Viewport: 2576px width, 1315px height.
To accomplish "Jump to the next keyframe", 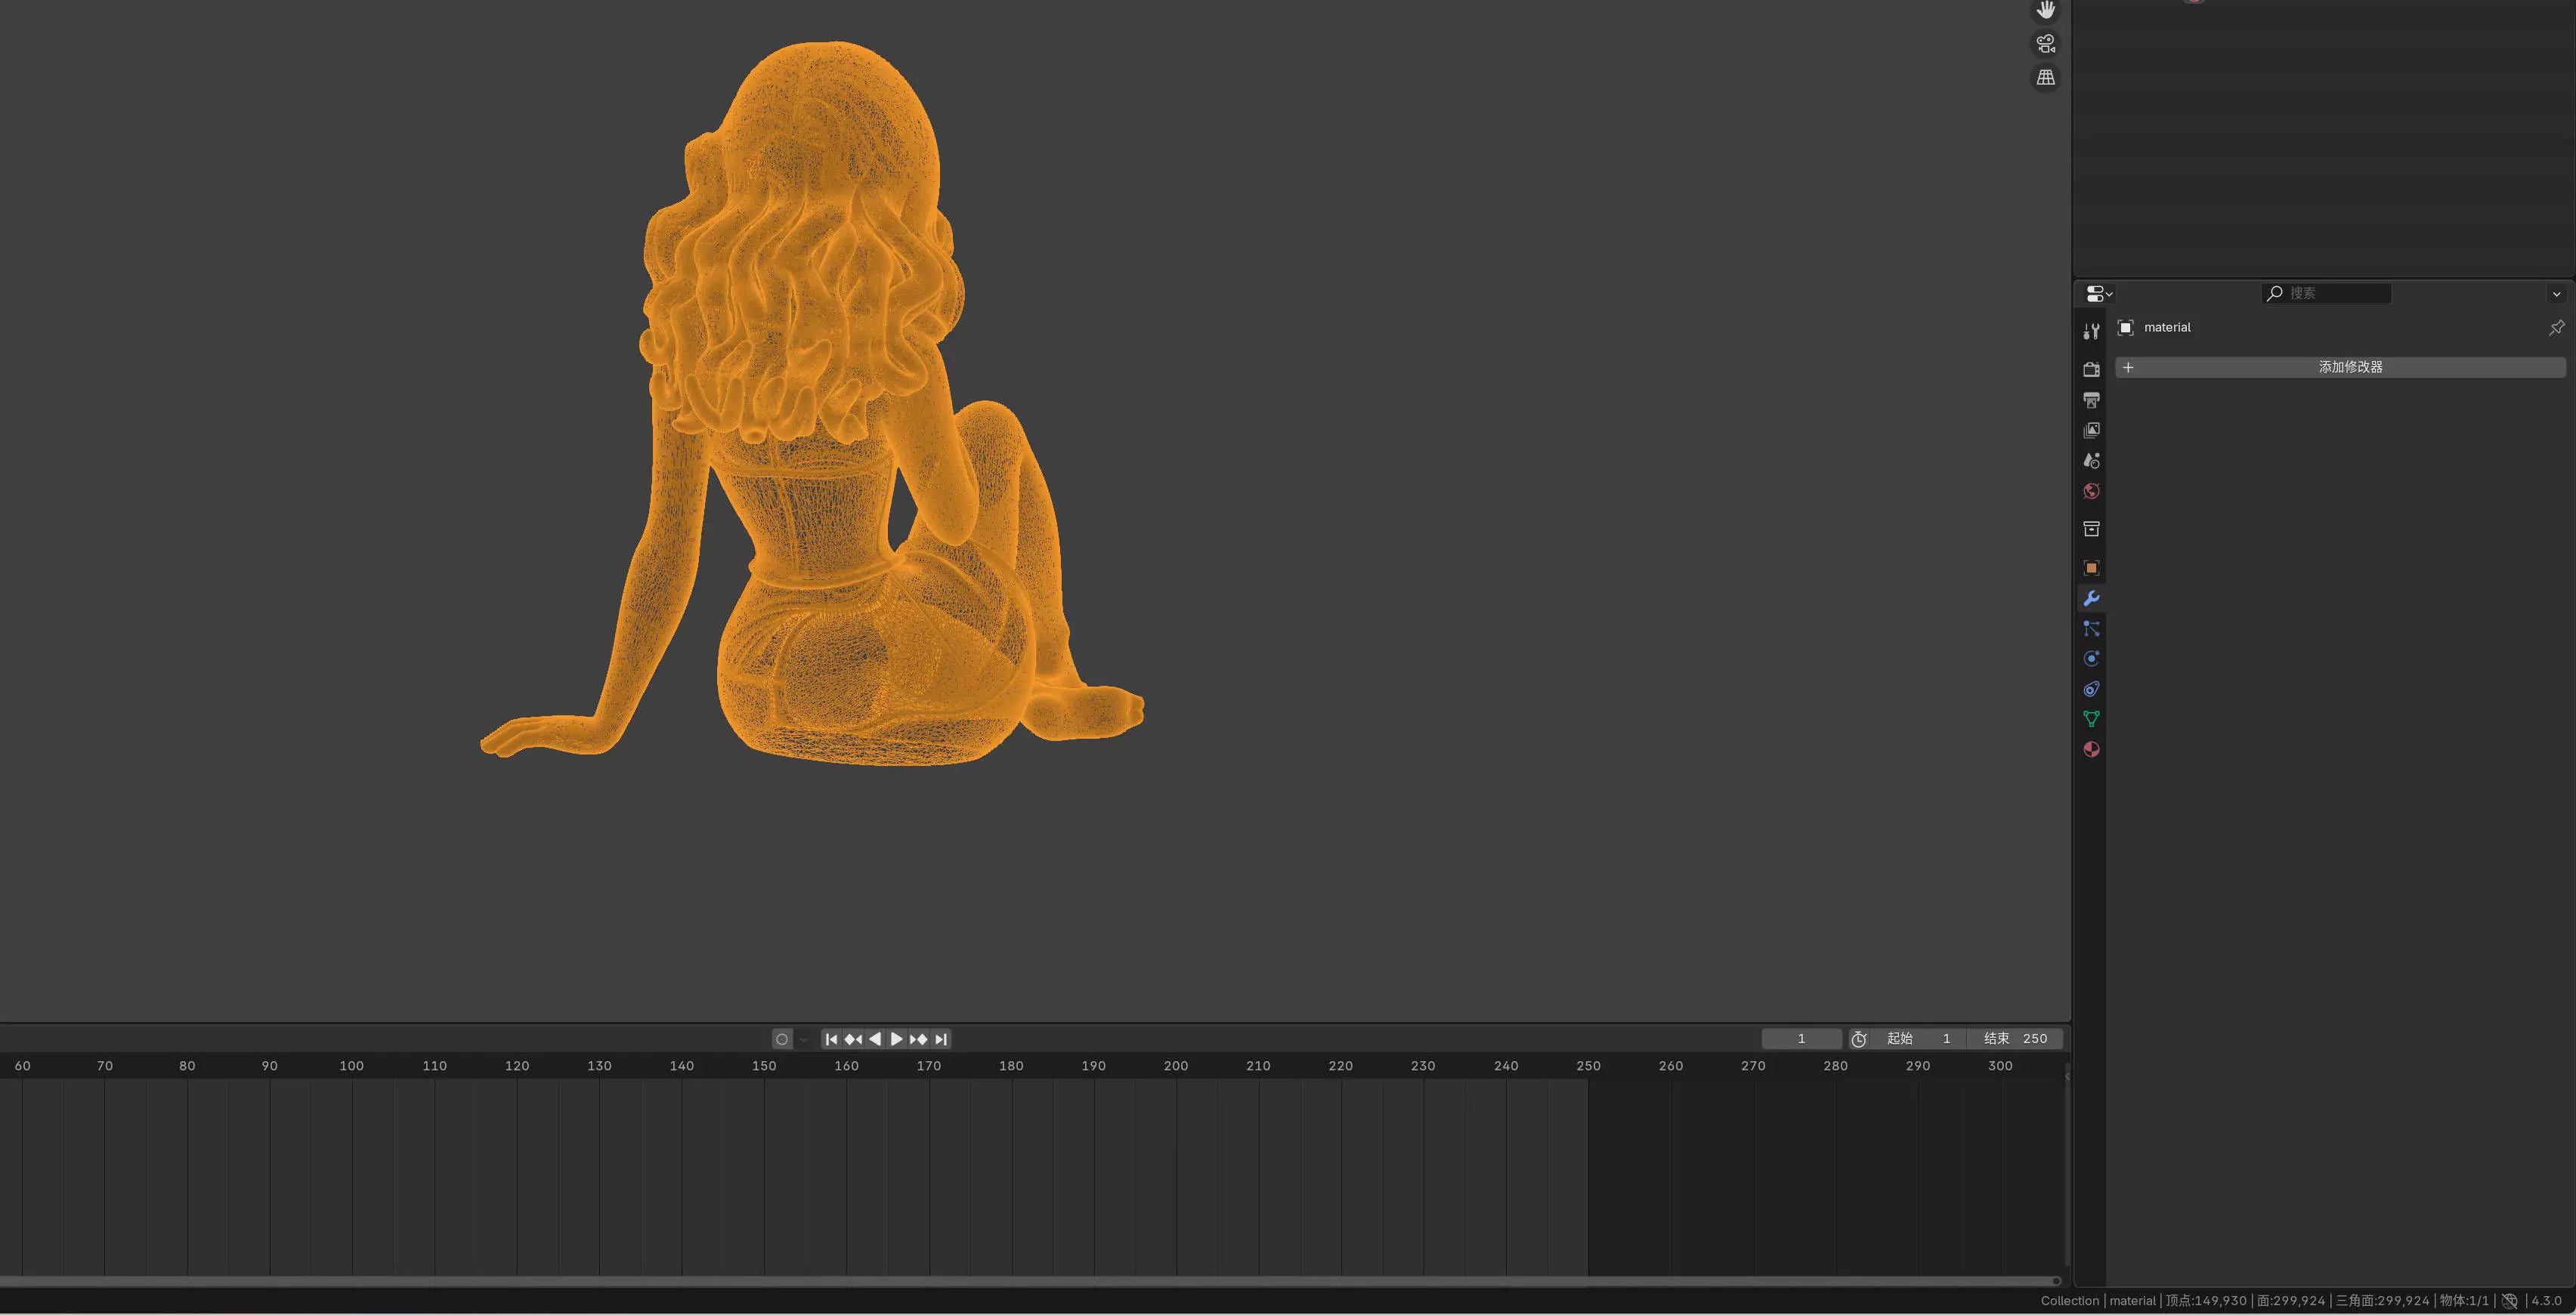I will point(918,1039).
